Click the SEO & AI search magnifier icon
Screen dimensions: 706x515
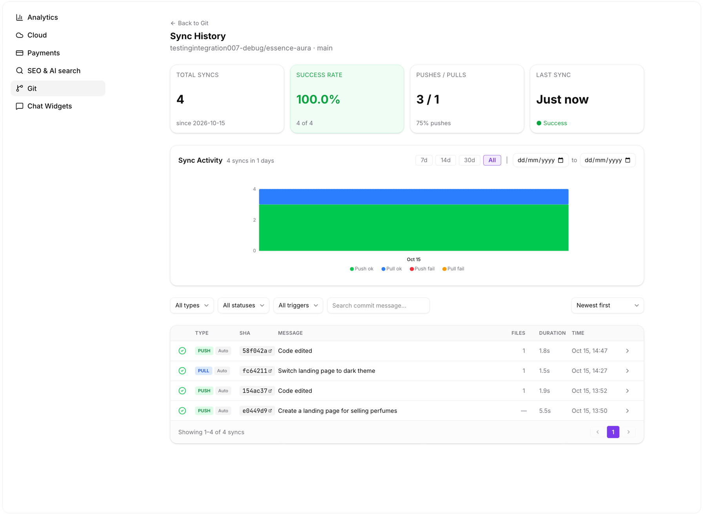point(19,70)
